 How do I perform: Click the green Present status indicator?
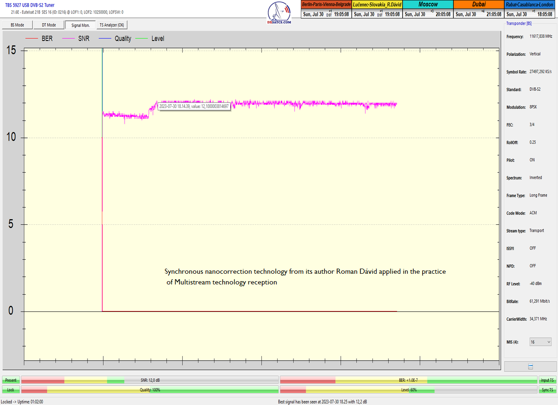click(11, 380)
